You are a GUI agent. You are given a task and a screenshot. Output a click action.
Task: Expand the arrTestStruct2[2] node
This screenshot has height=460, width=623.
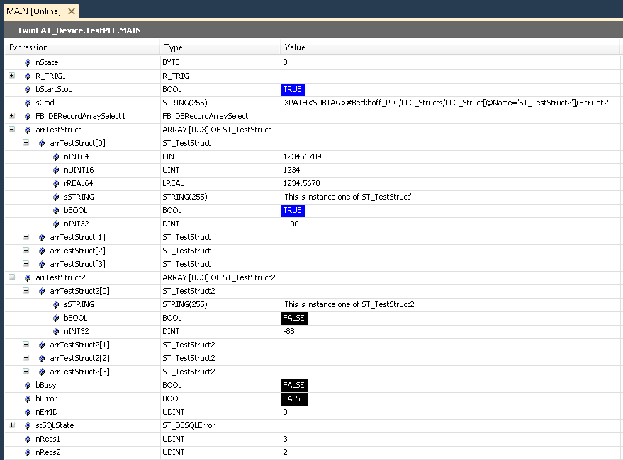pyautogui.click(x=26, y=358)
